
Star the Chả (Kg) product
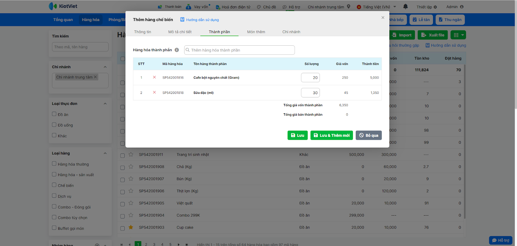[131, 167]
